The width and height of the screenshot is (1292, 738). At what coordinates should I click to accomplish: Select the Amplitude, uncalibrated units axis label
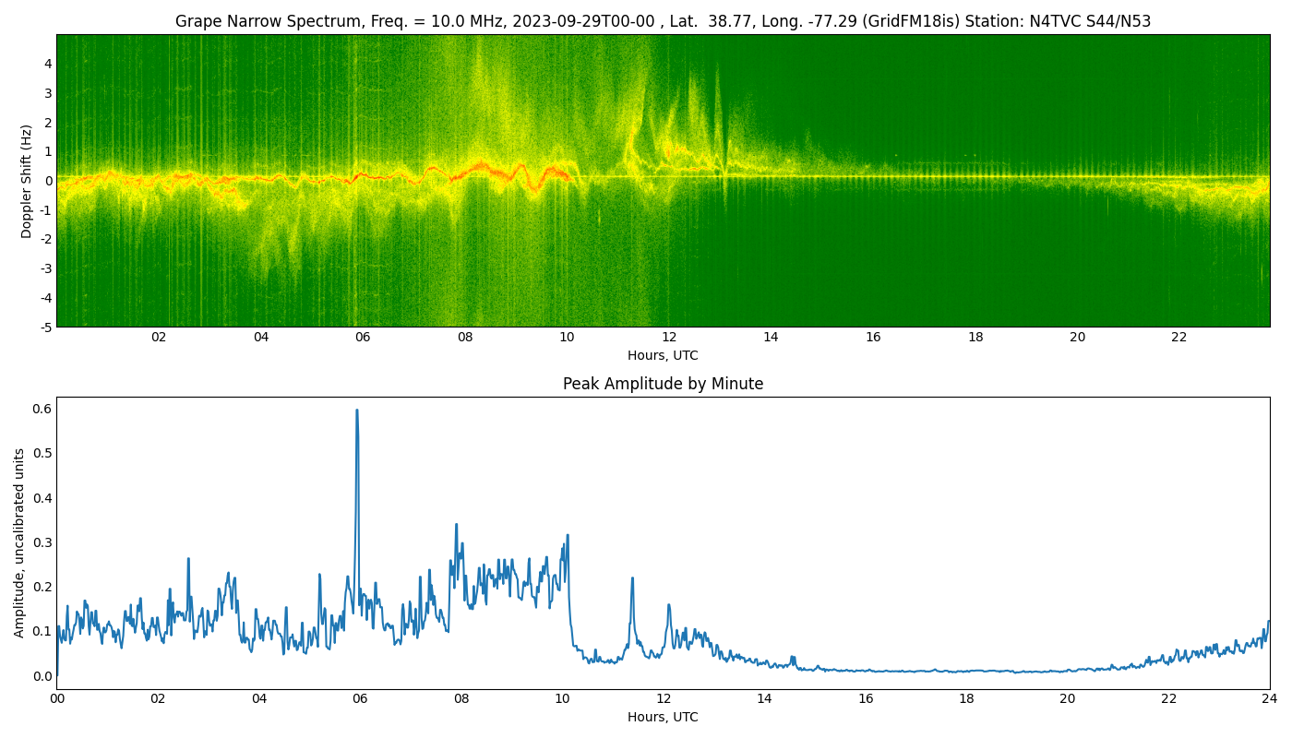[x=19, y=542]
